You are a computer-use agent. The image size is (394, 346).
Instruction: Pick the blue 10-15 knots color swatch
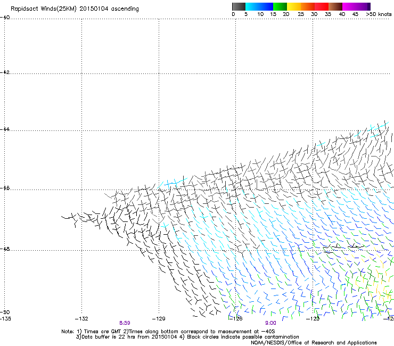point(266,6)
